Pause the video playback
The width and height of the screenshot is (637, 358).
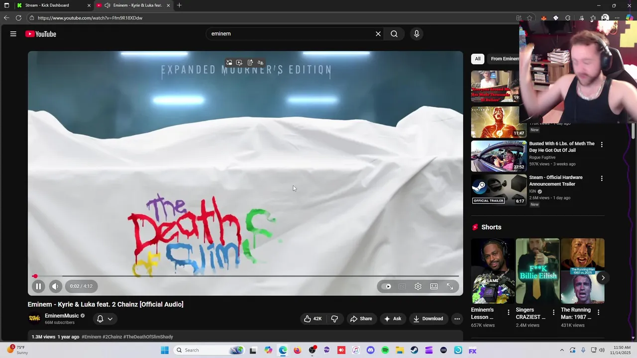[x=38, y=286]
